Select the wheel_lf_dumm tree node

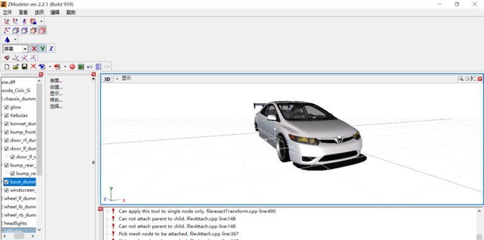(20, 198)
